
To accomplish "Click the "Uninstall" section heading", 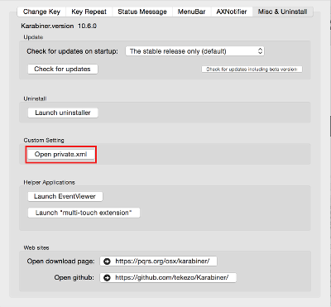I will pyautogui.click(x=35, y=98).
